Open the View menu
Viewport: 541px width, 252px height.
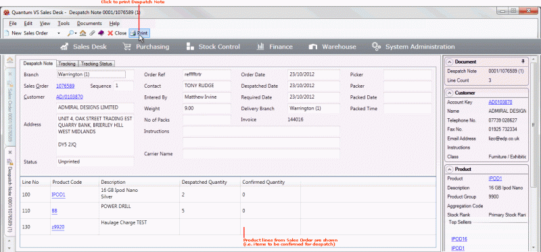point(45,24)
